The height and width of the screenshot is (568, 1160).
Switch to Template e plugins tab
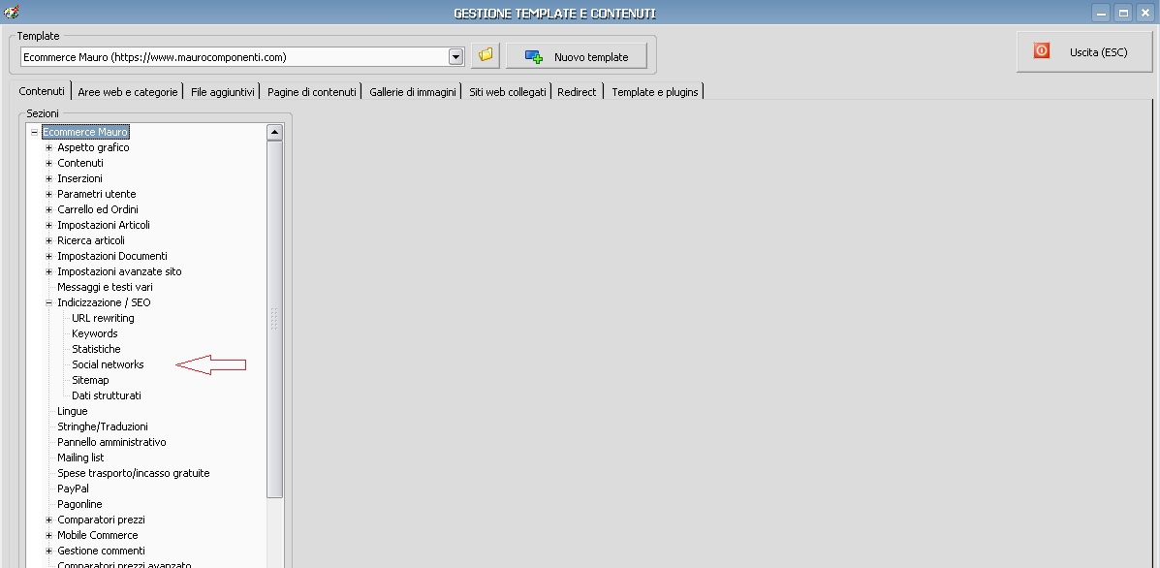[654, 92]
